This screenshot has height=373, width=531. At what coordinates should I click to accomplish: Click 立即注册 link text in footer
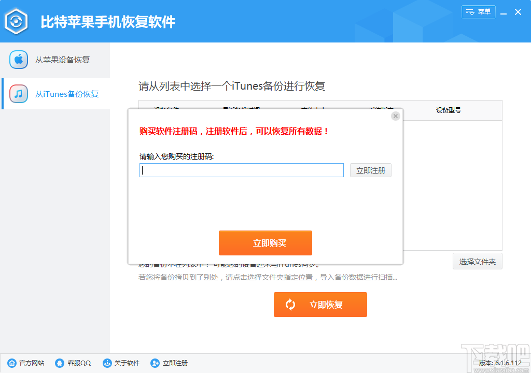pos(175,363)
